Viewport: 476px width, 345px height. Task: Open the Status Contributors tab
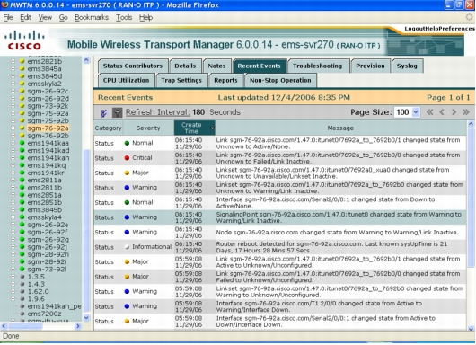(133, 66)
